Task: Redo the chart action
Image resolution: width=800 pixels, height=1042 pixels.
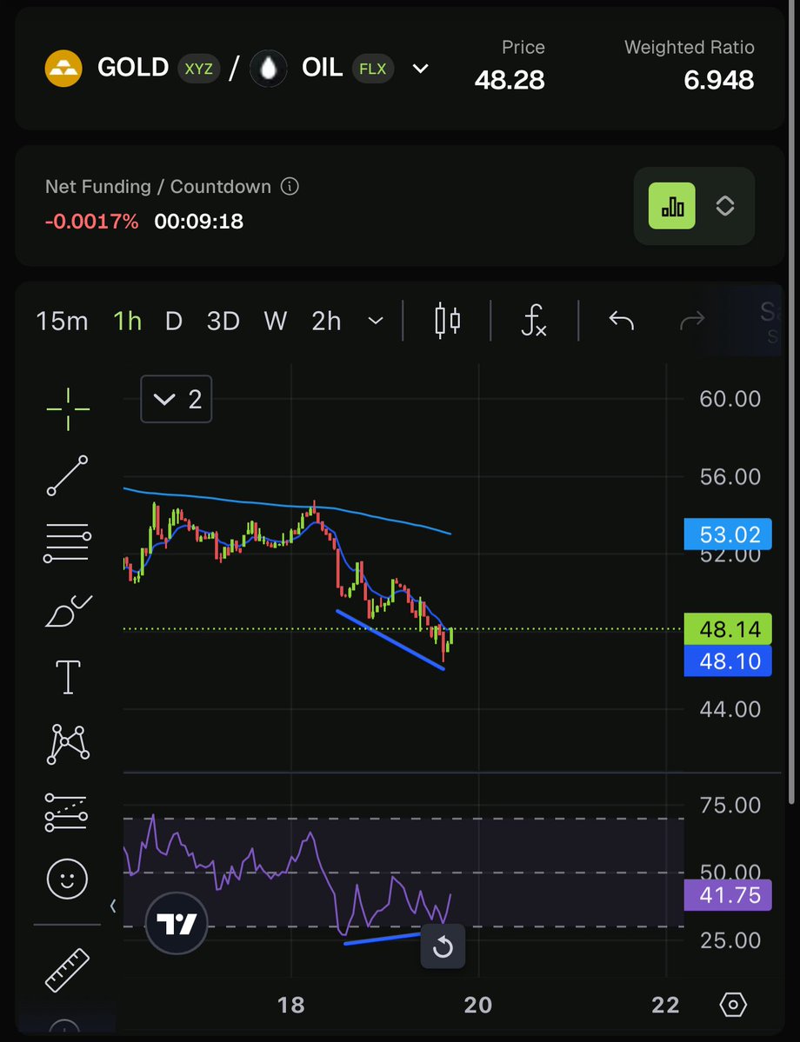Action: 692,321
